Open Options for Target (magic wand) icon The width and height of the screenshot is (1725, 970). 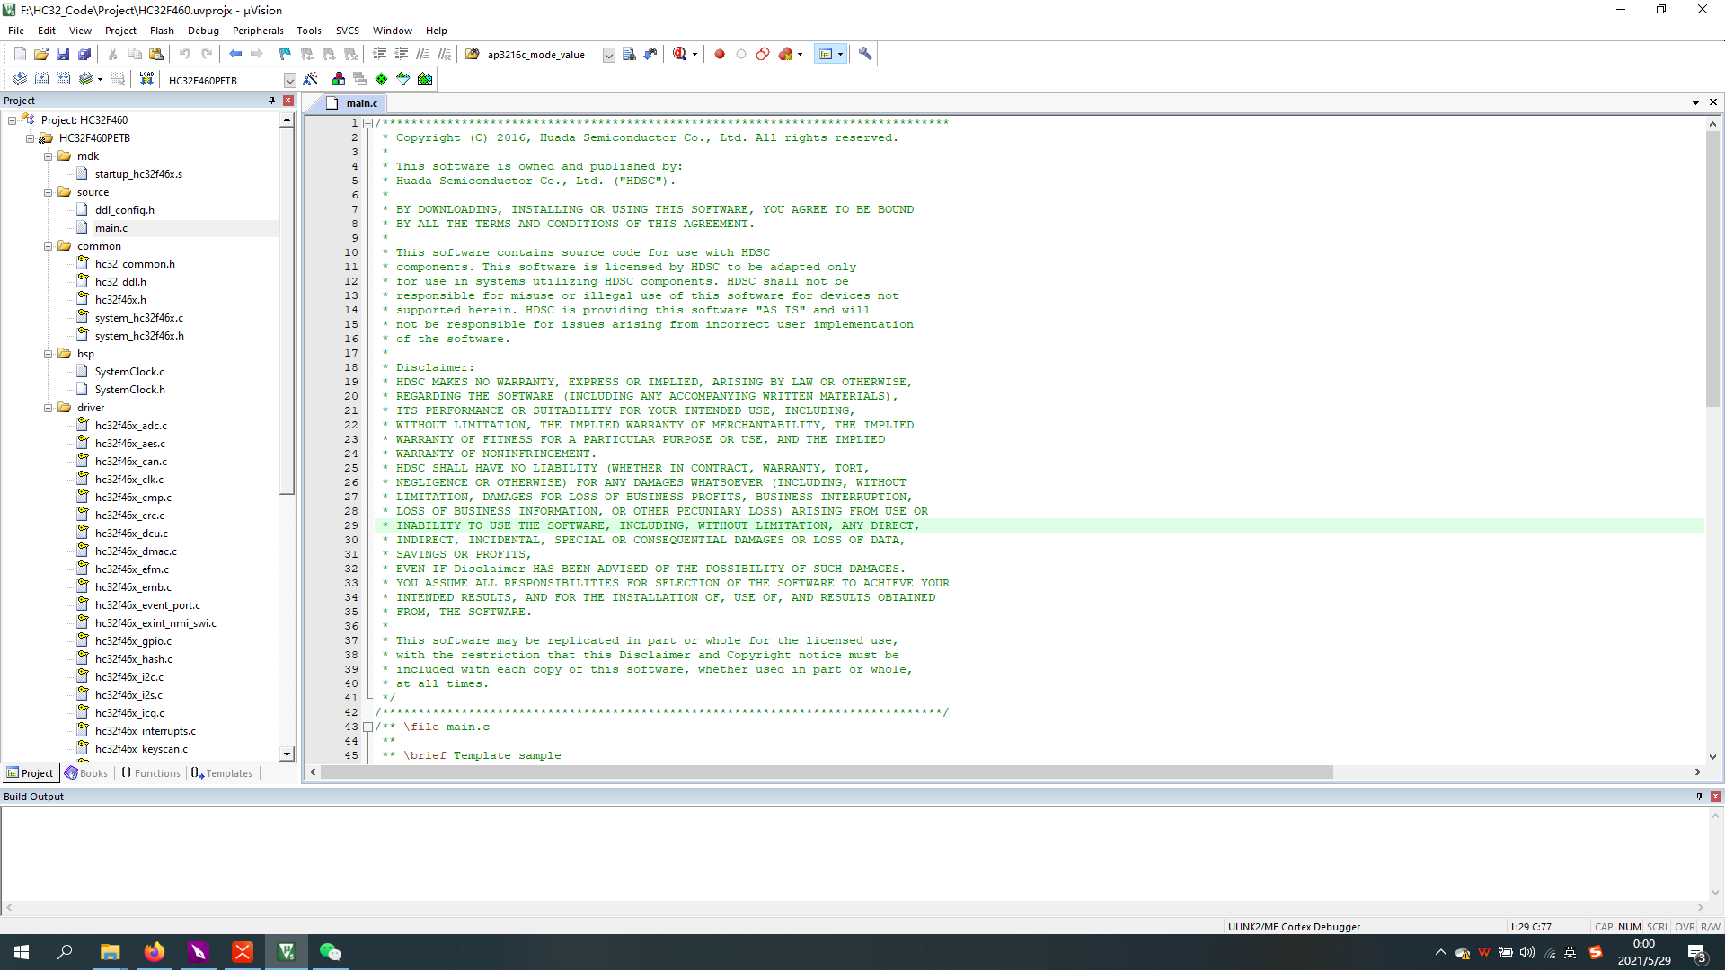coord(311,79)
